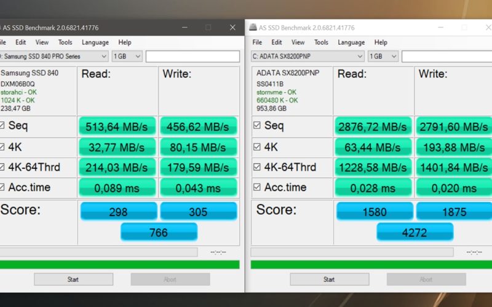Toggle Acc.time checkbox in ADATA window

point(256,187)
